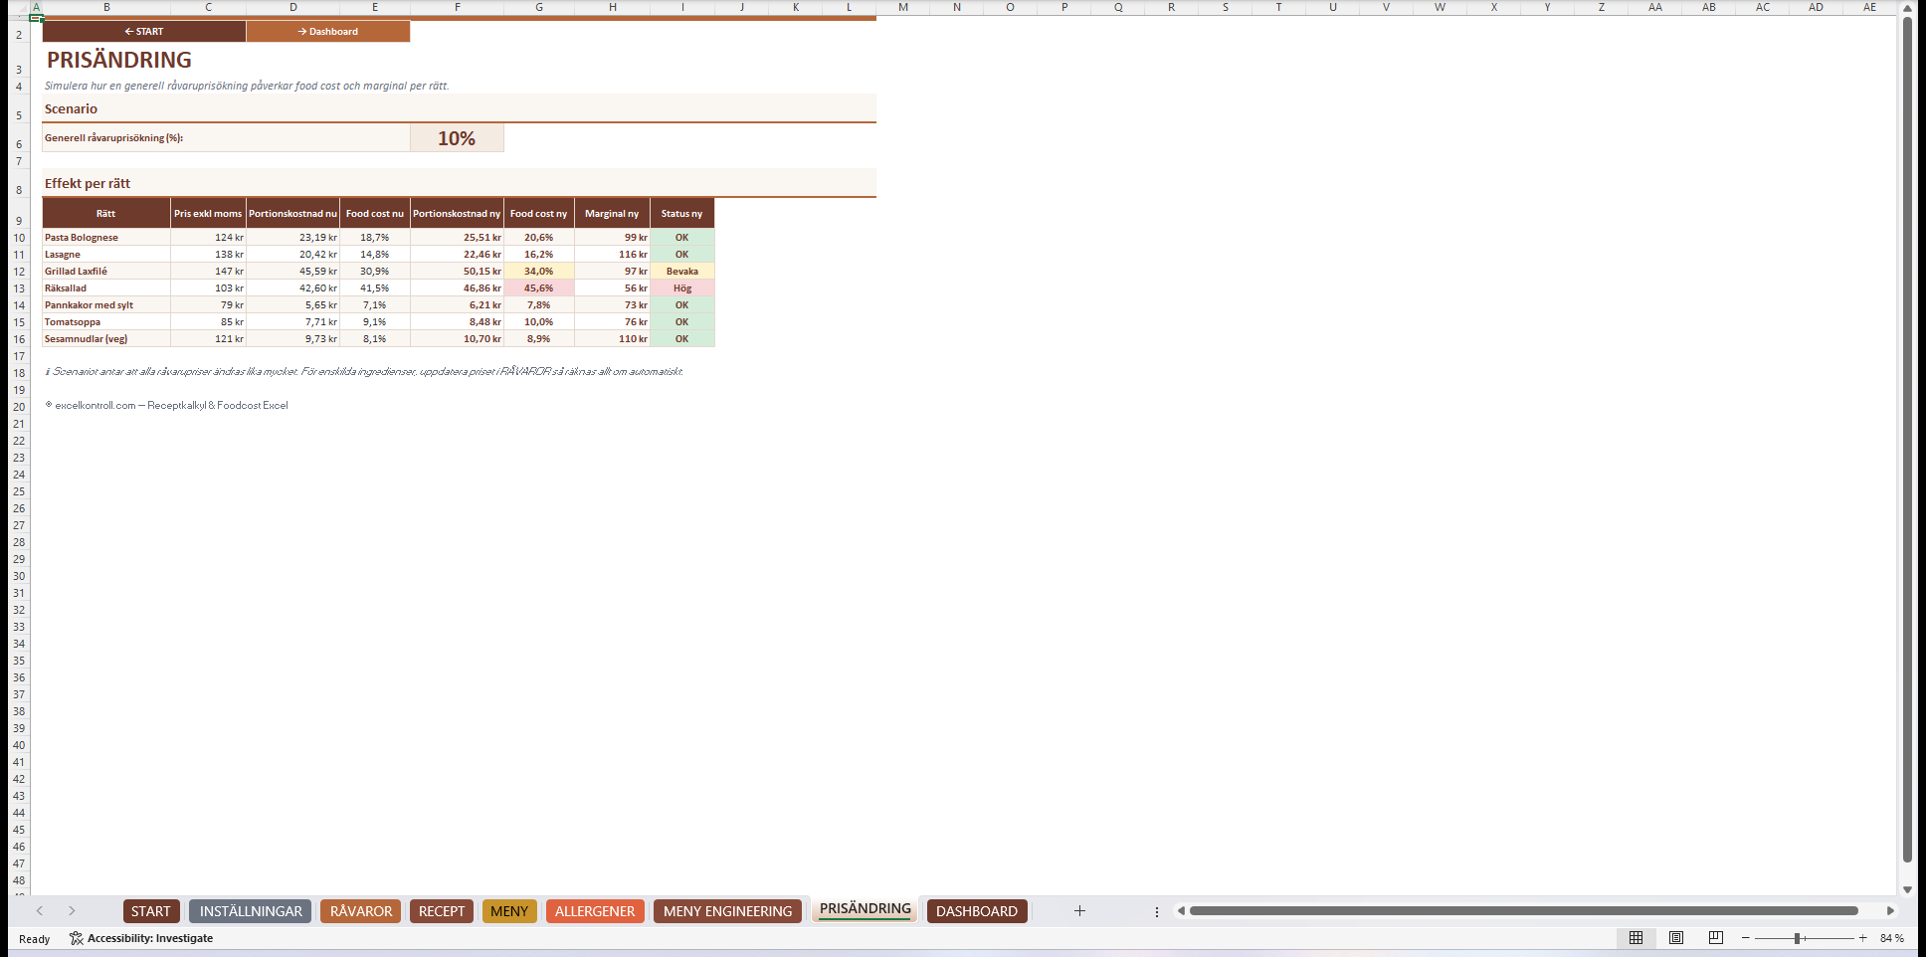Open Accessibility: Investigate status item
Viewport: 1926px width, 957px height.
point(141,938)
